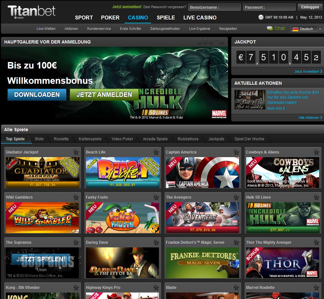Click the German flag icon
Image resolution: width=324 pixels, height=299 pixels.
[x=295, y=29]
